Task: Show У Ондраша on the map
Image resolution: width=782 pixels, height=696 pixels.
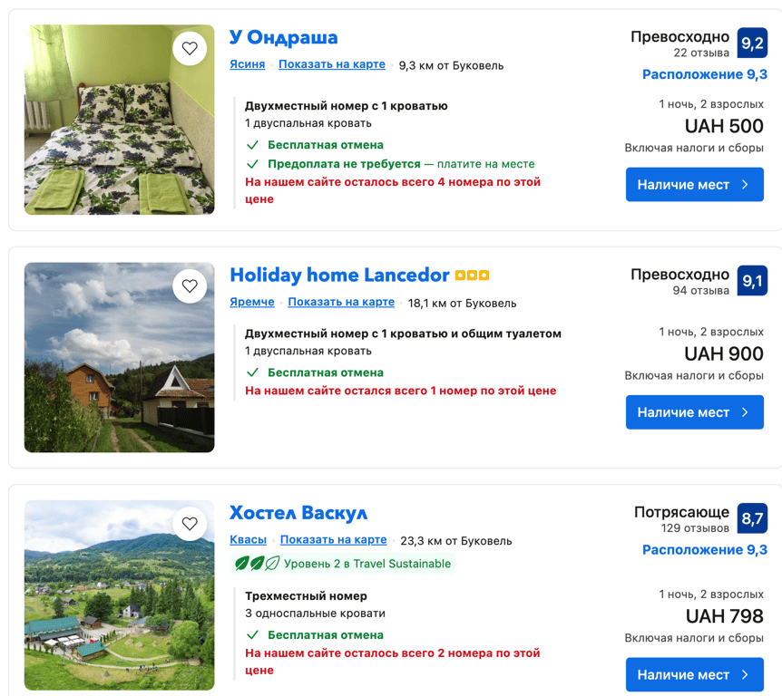Action: point(331,64)
